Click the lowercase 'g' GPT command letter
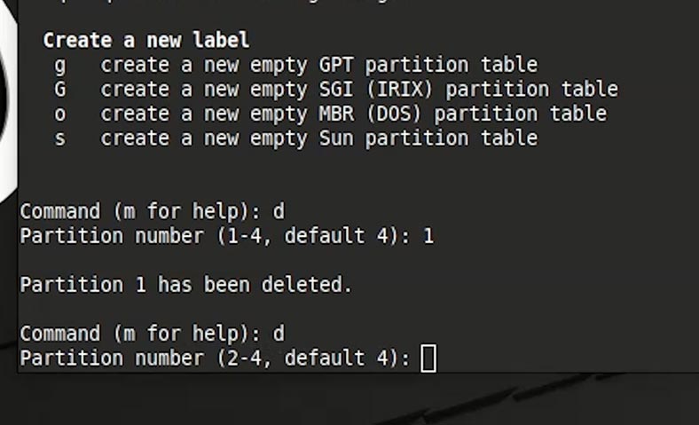Image resolution: width=699 pixels, height=425 pixels. point(60,67)
